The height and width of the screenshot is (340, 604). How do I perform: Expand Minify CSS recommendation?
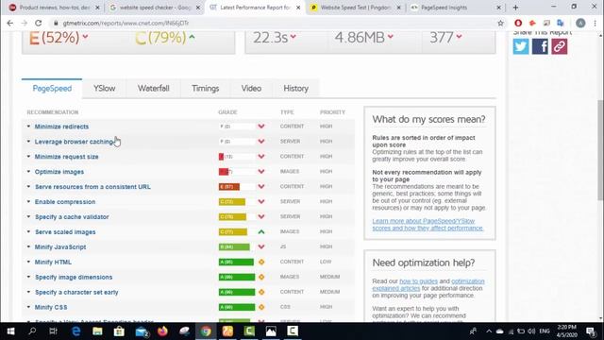[28, 307]
